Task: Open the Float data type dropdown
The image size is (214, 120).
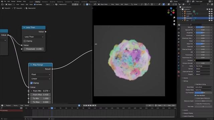Action: (x=40, y=74)
